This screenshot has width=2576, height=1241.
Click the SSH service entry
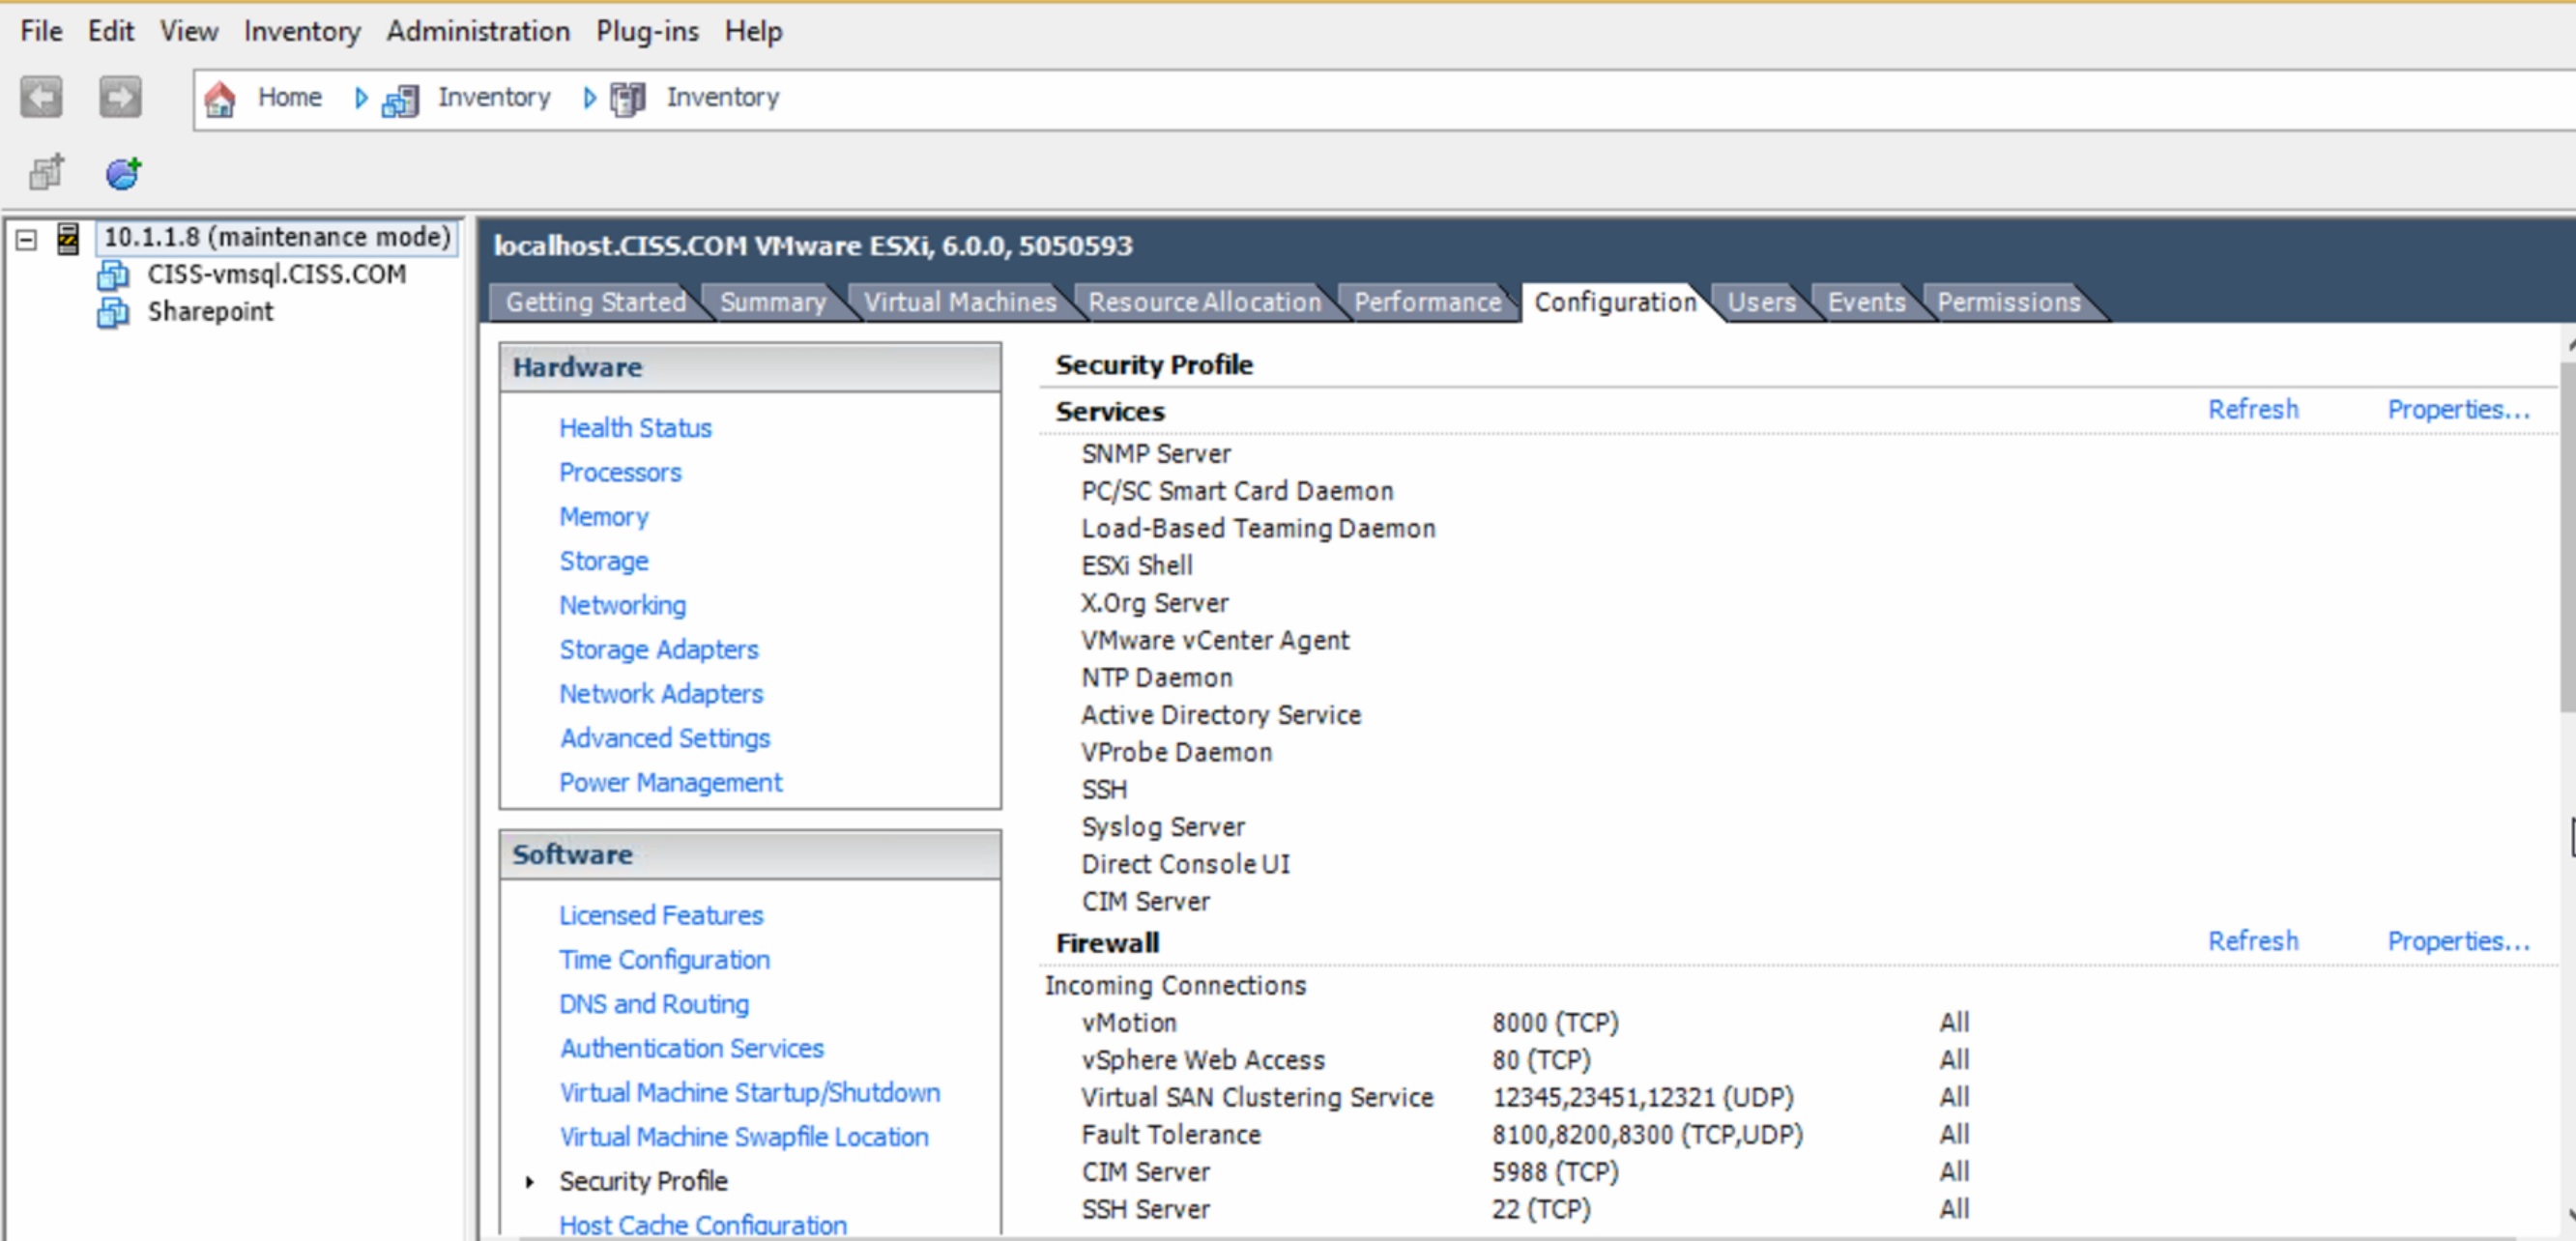[1104, 790]
